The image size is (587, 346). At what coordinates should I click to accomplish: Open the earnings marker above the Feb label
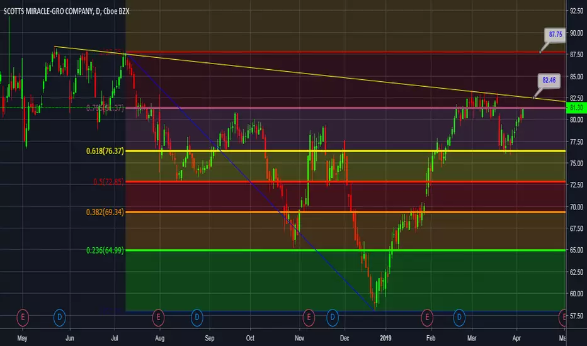(427, 317)
